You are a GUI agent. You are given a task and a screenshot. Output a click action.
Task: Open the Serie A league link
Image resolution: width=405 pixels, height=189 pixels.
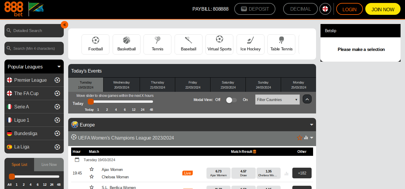click(22, 107)
